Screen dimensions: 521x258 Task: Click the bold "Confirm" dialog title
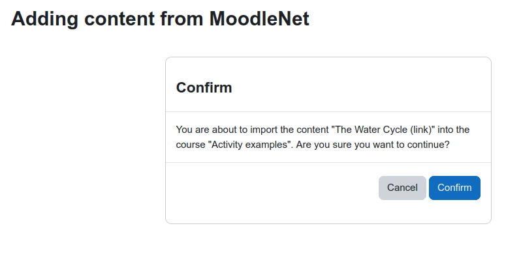204,87
